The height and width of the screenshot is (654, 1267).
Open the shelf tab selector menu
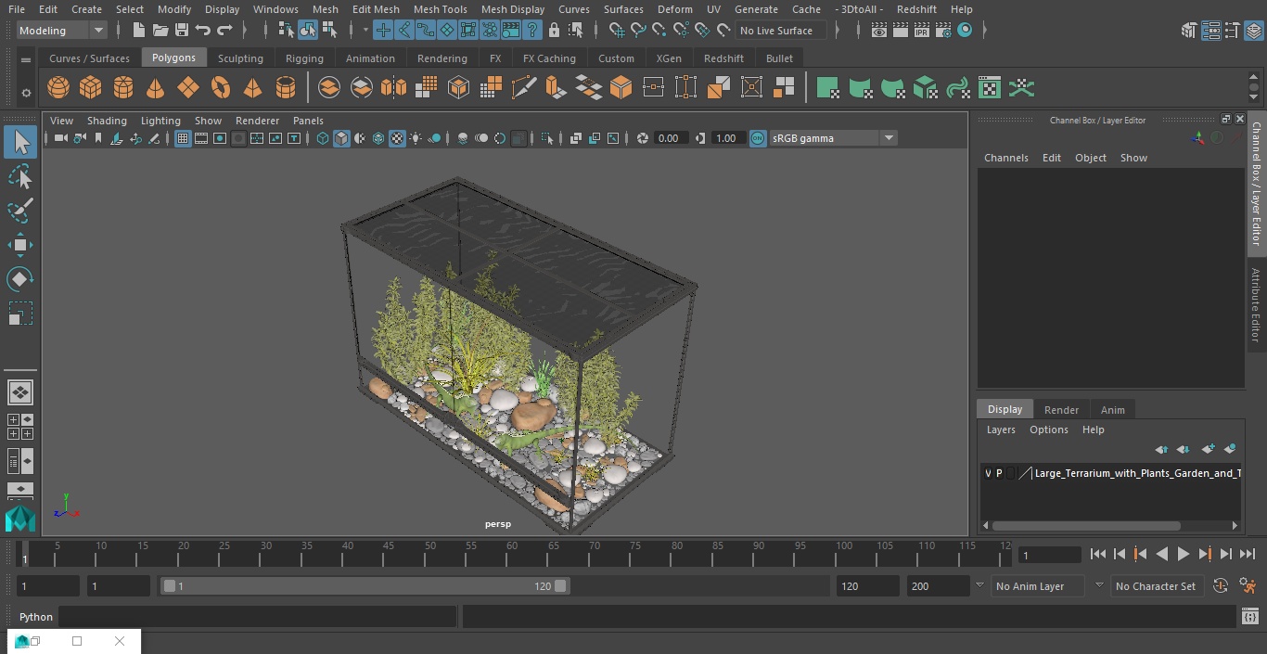pos(26,59)
